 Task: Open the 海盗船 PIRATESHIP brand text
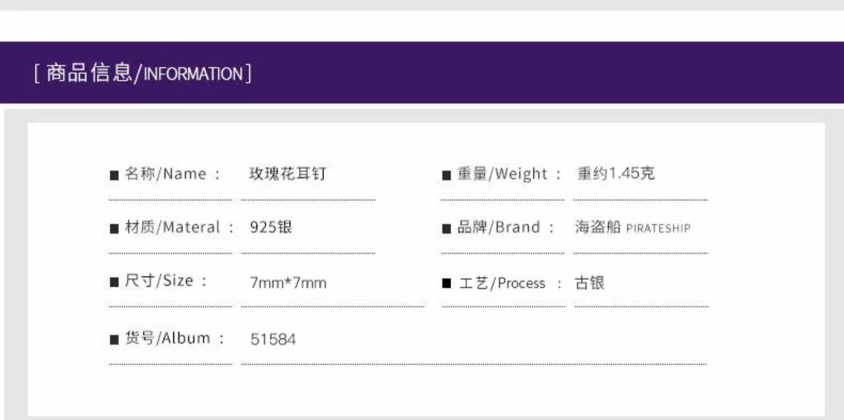tap(632, 227)
